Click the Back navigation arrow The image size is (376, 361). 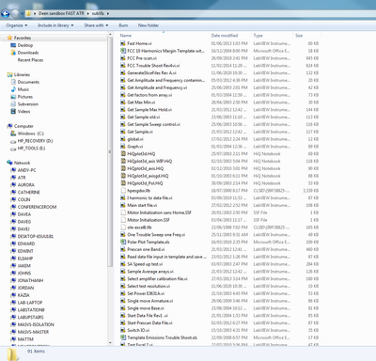[6, 13]
